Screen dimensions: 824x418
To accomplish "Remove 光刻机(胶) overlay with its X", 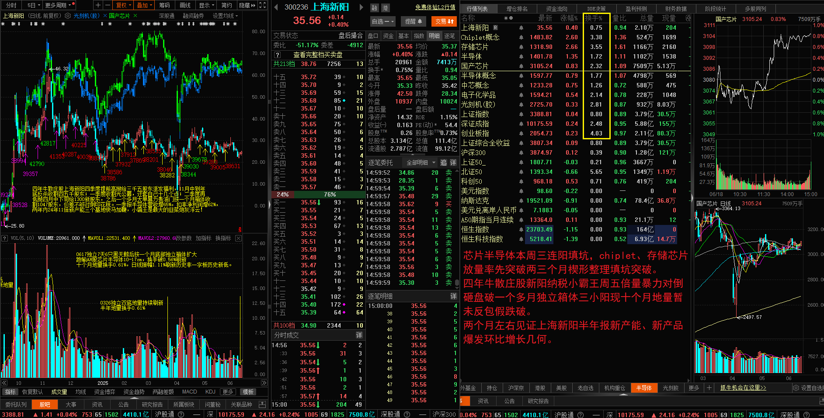I will (105, 16).
